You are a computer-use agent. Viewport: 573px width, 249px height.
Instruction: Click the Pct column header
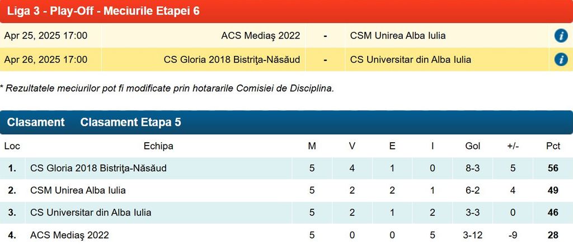coord(553,146)
